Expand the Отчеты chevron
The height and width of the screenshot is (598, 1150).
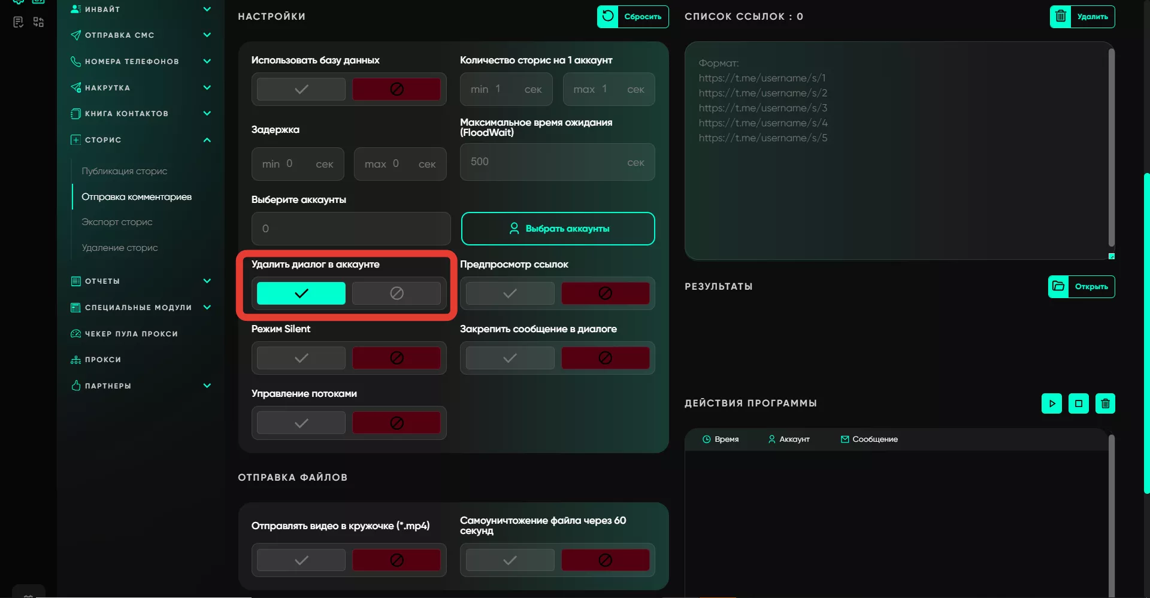(207, 281)
